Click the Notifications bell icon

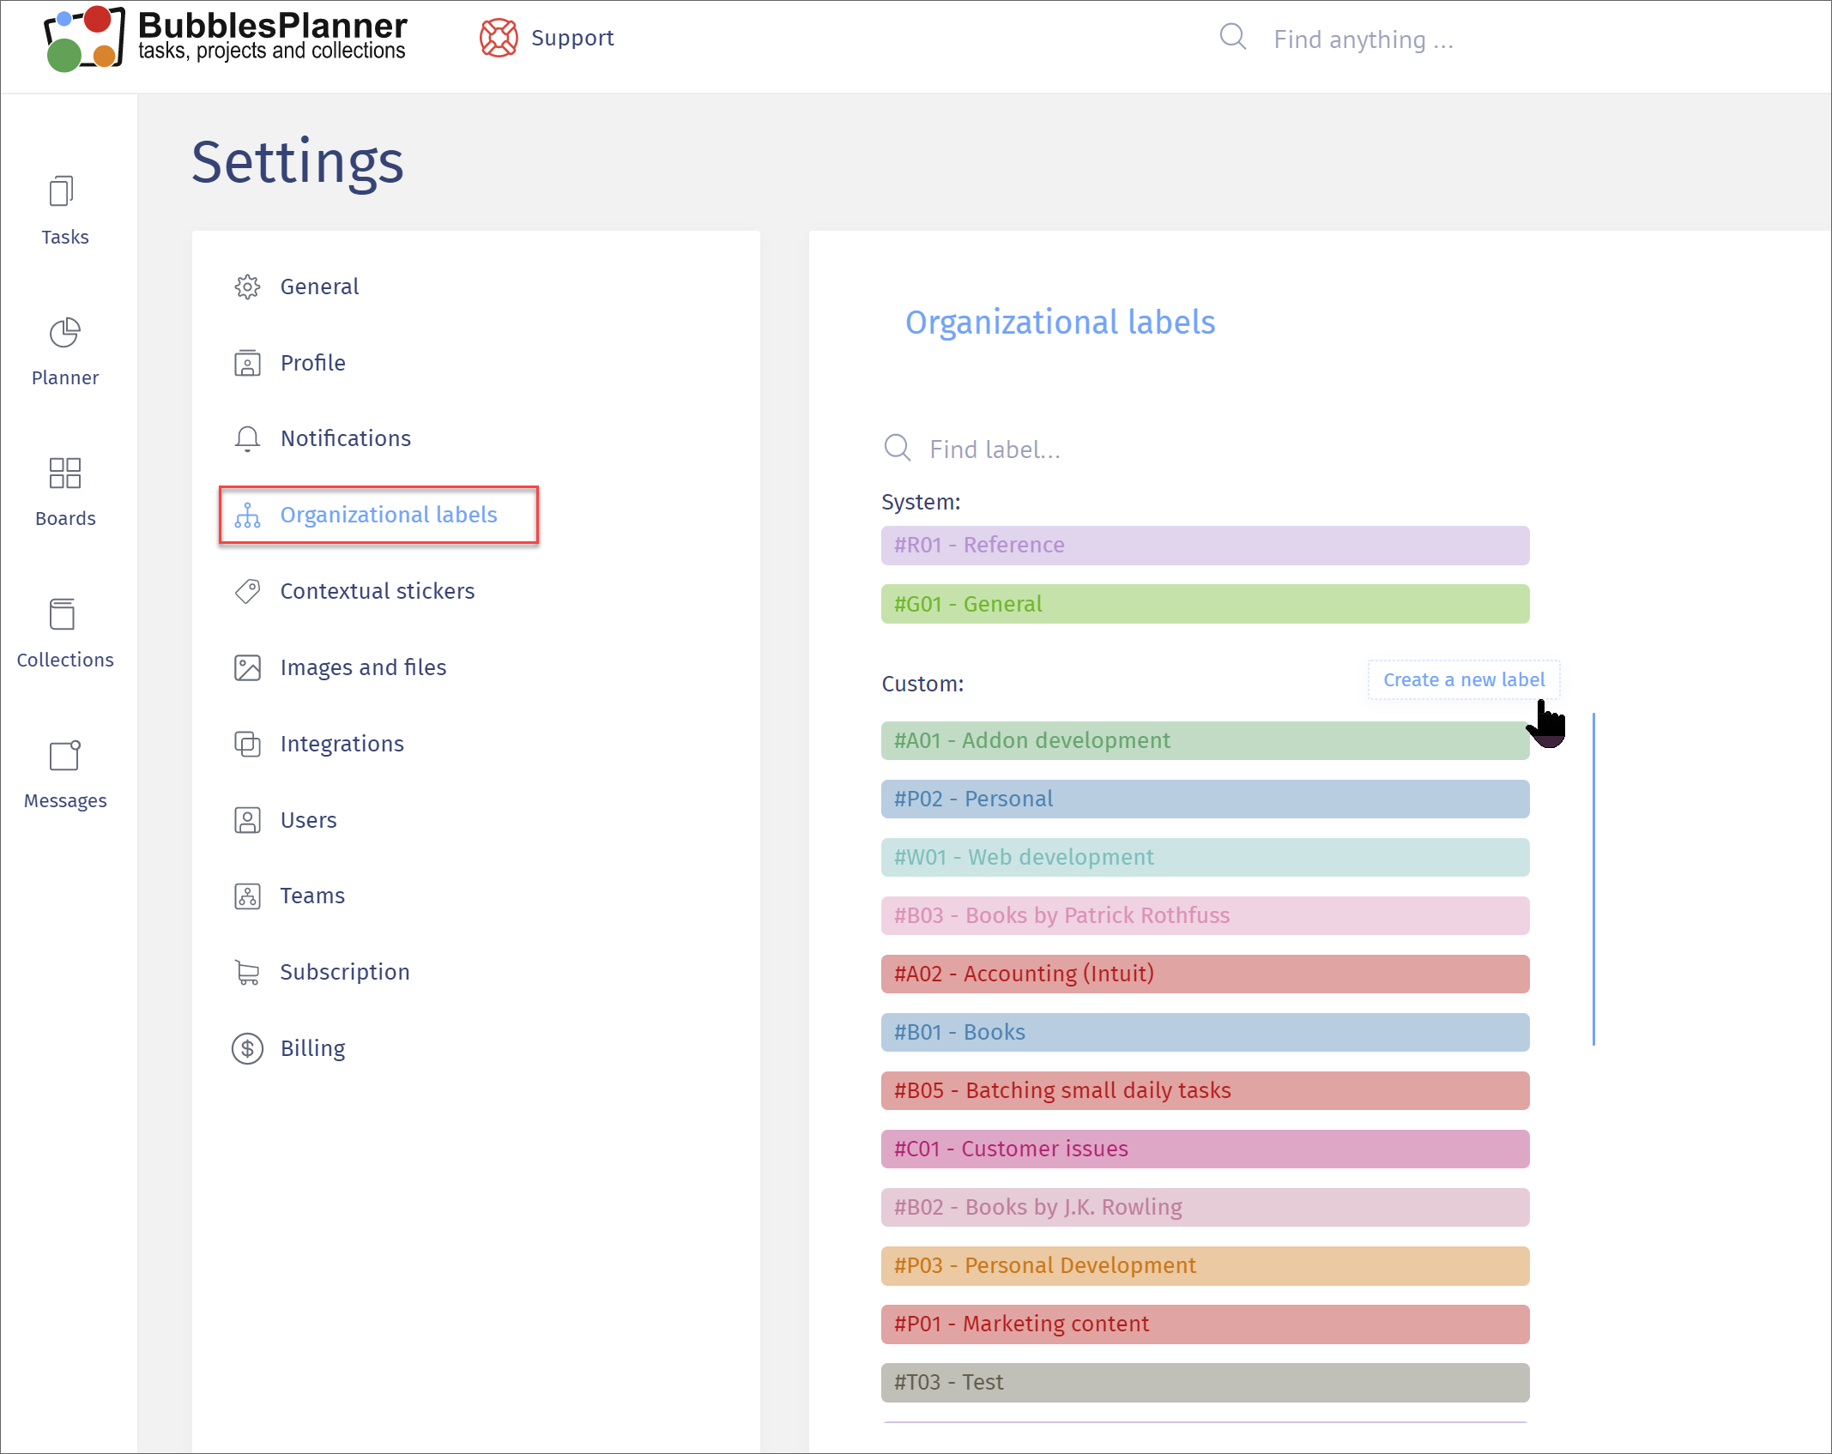tap(247, 439)
